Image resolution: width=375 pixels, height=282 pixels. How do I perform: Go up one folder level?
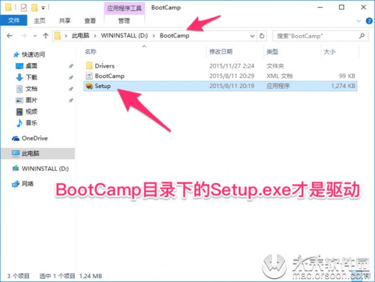[46, 36]
